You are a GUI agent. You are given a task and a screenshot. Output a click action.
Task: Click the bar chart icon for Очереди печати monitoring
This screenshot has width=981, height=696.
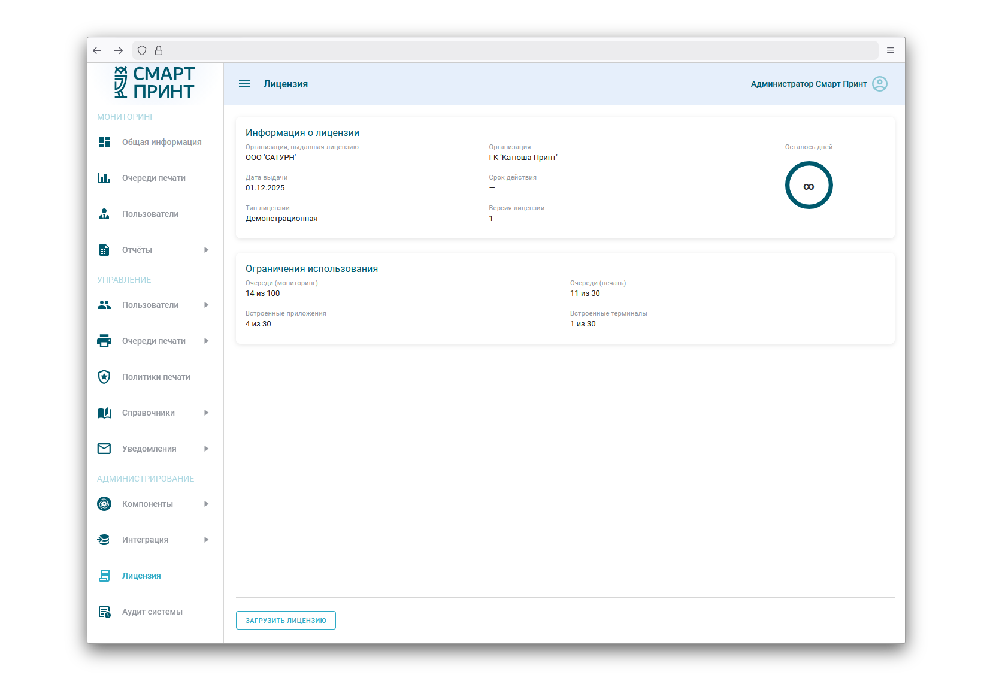(104, 178)
